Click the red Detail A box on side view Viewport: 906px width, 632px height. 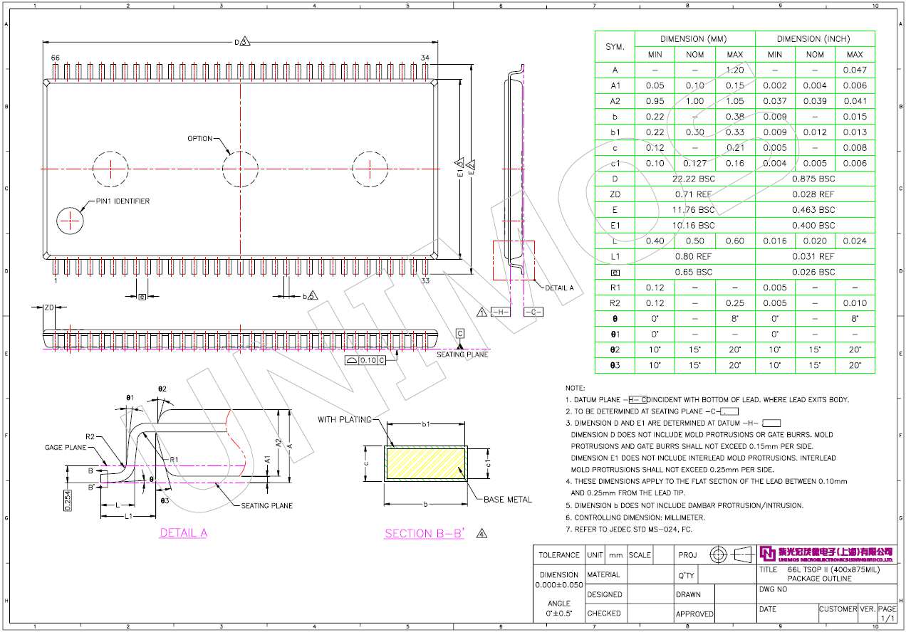(513, 260)
